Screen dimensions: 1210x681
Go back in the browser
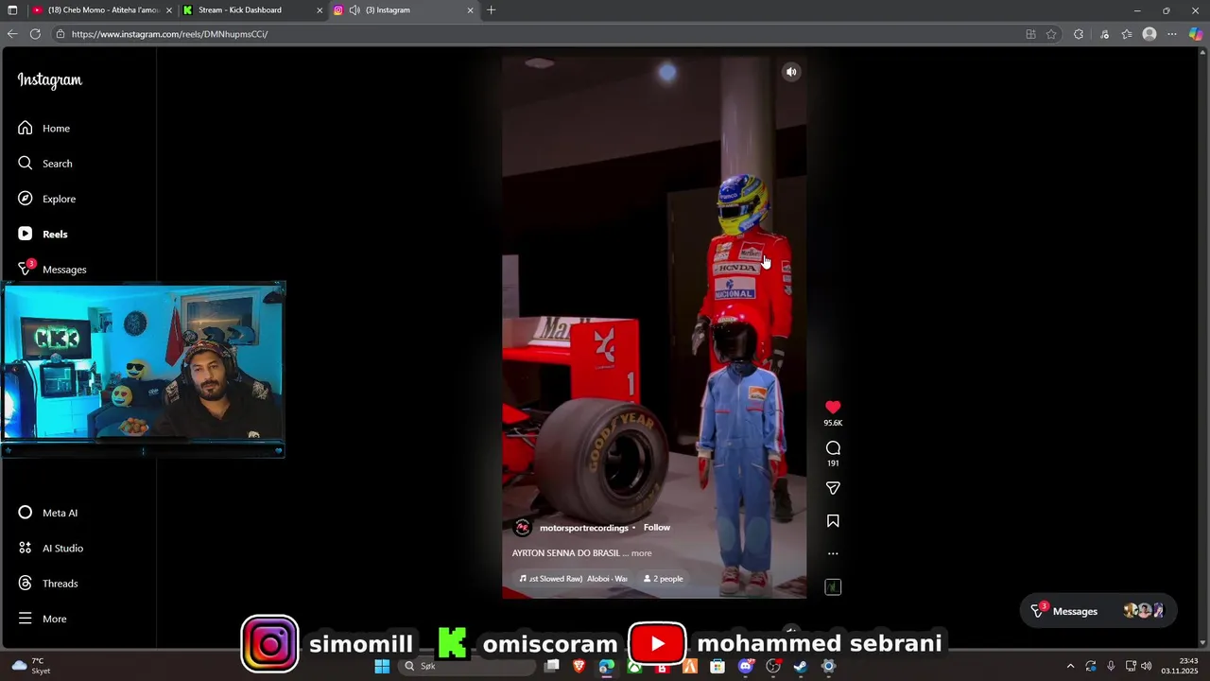tap(12, 34)
